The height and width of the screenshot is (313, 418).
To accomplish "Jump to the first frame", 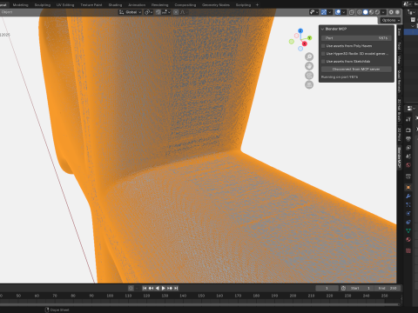I will [x=145, y=288].
